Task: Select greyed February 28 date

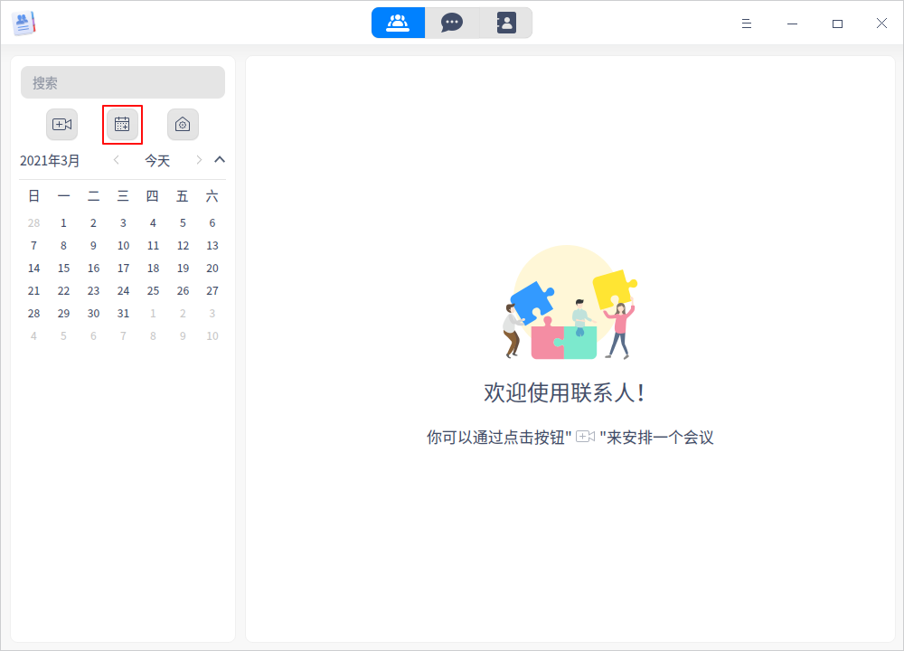Action: pos(34,223)
